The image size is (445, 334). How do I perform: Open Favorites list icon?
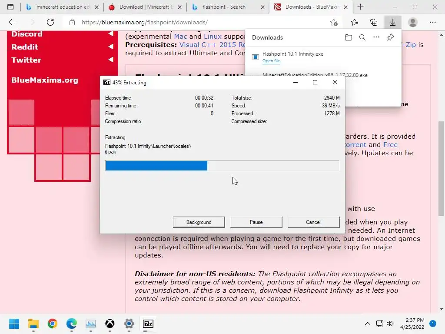(355, 22)
